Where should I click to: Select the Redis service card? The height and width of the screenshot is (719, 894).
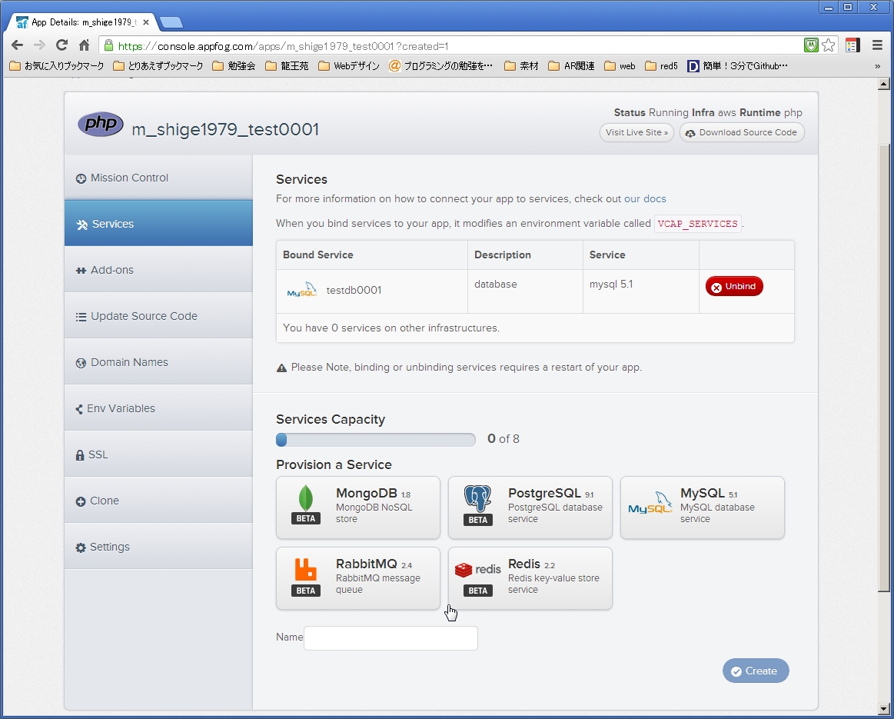point(530,578)
